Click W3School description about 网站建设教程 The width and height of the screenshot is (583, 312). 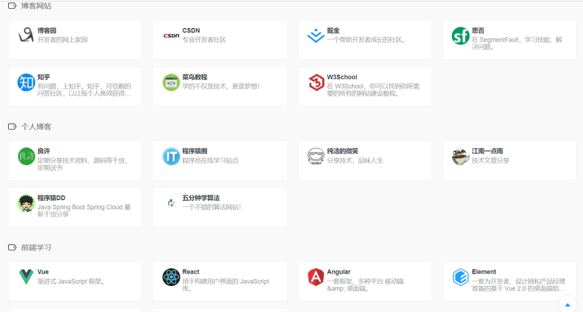tap(374, 90)
